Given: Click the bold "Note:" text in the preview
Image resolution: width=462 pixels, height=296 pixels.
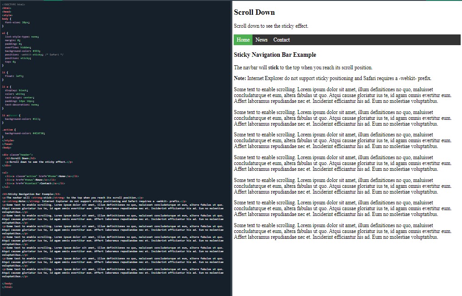Looking at the screenshot, I should (240, 78).
